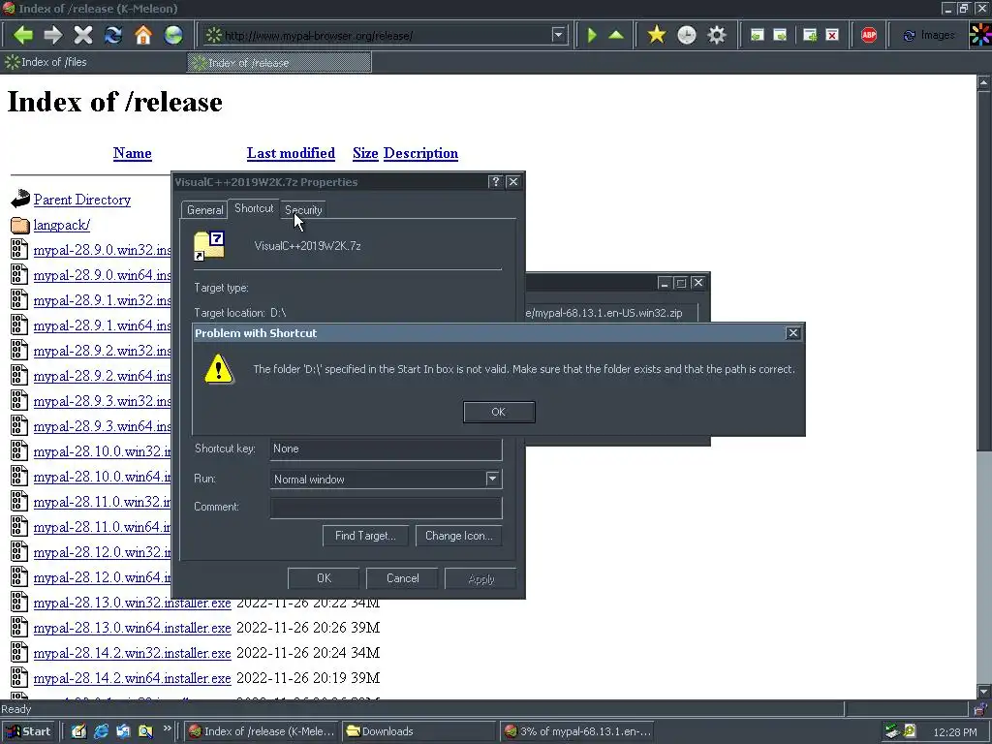Click the Shortcut key field showing None

(386, 449)
